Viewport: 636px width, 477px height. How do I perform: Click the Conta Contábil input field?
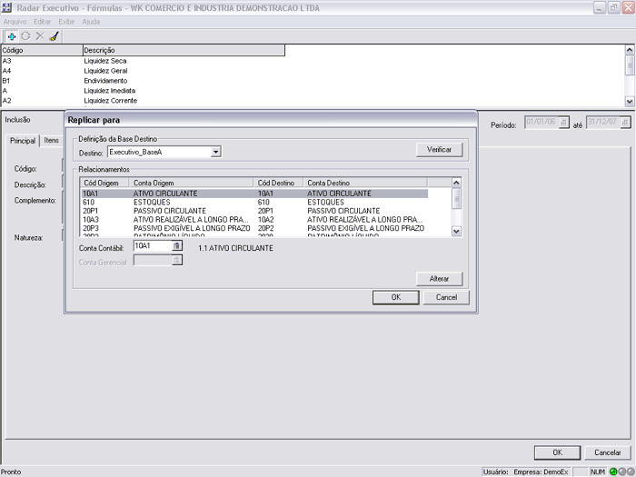[x=153, y=246]
